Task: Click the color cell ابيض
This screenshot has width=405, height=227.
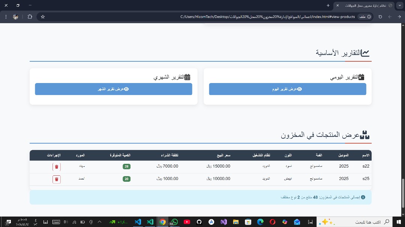Action: click(x=288, y=178)
